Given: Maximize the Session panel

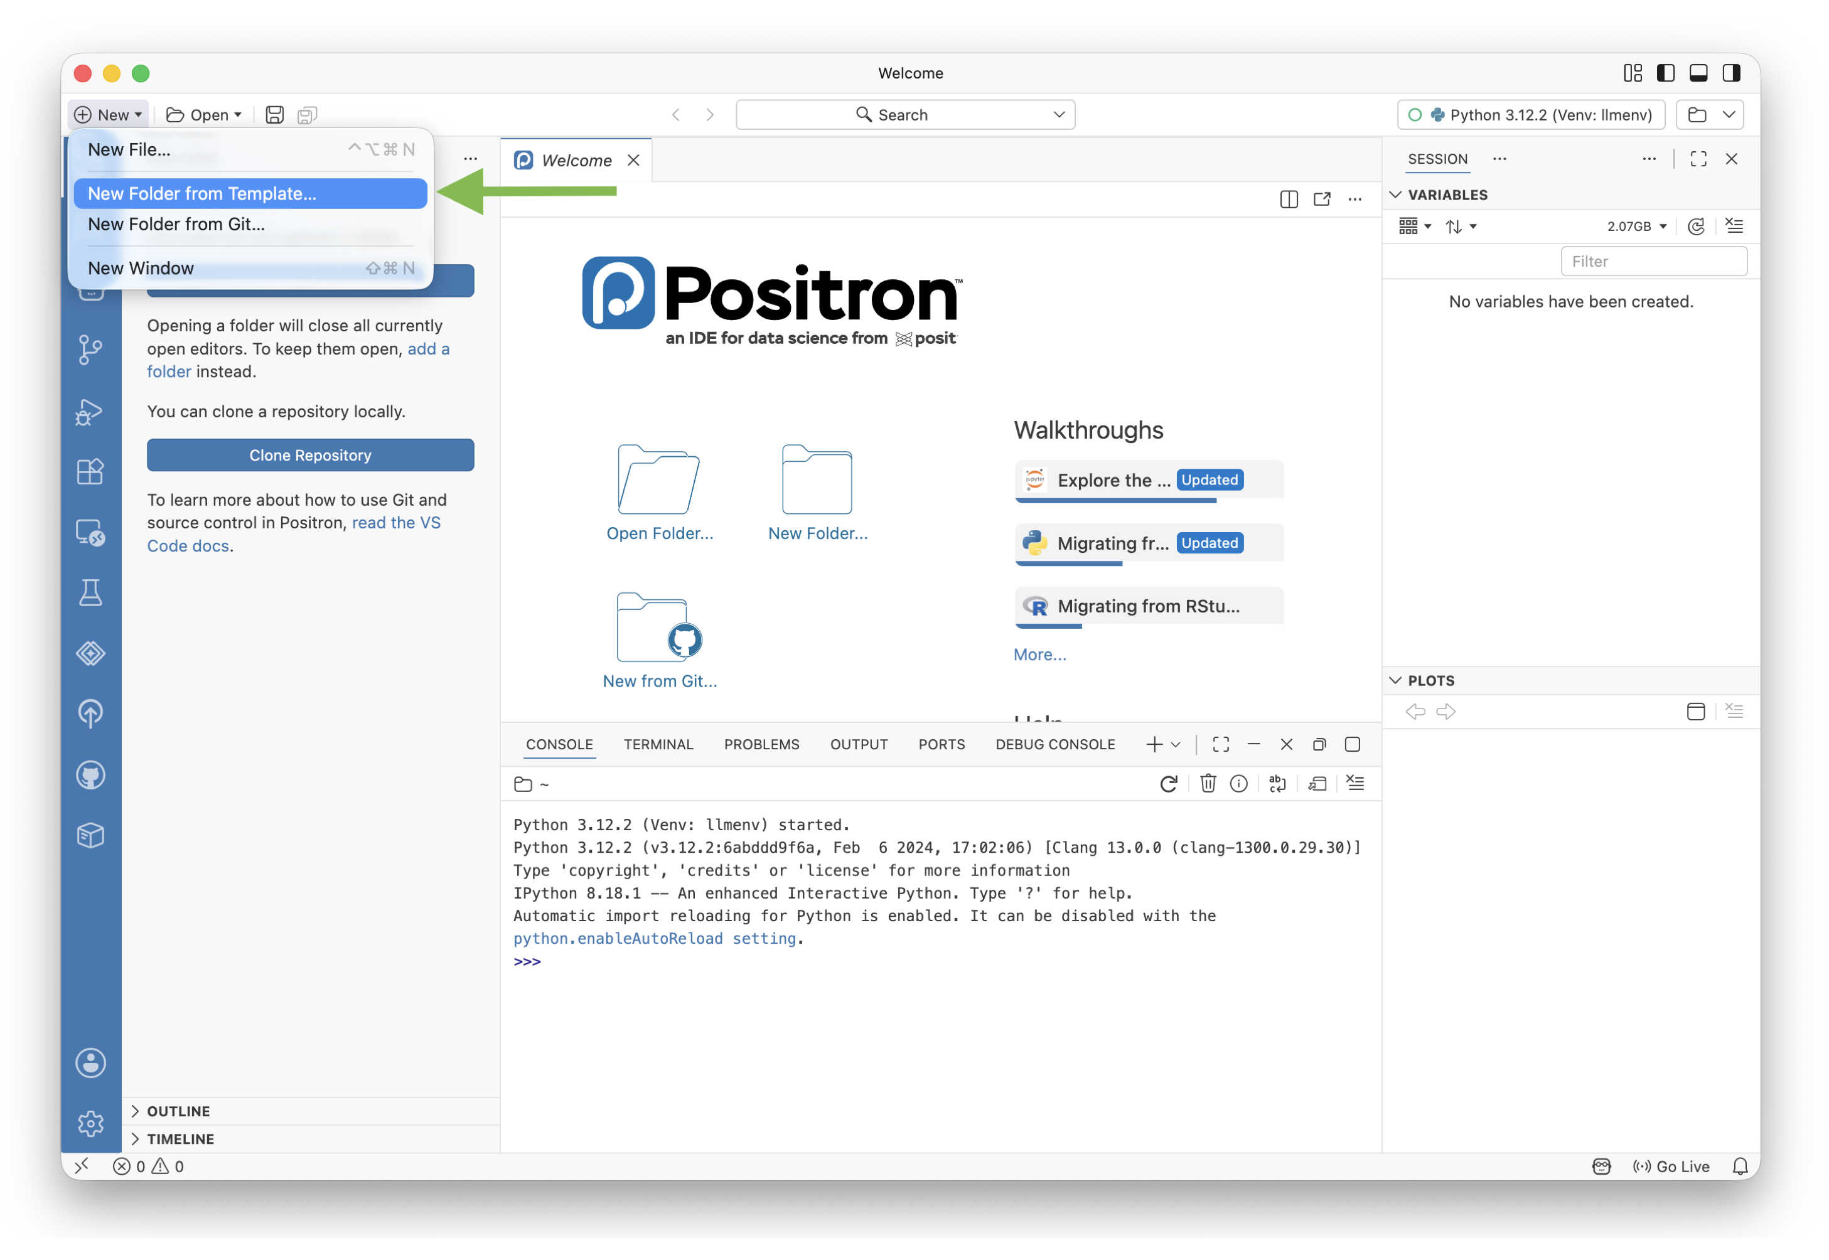Looking at the screenshot, I should point(1698,159).
